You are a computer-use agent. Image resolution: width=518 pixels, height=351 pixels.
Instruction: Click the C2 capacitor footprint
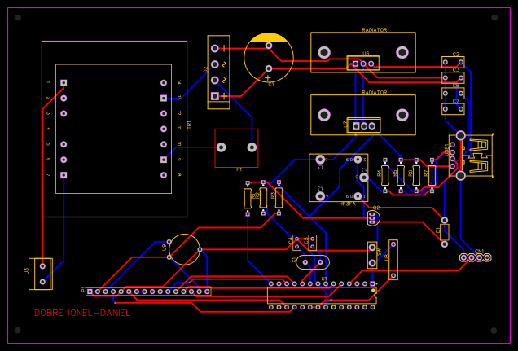click(453, 62)
